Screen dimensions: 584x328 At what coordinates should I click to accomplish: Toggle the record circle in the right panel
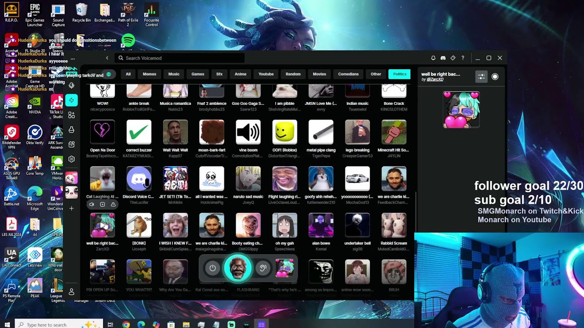point(495,77)
